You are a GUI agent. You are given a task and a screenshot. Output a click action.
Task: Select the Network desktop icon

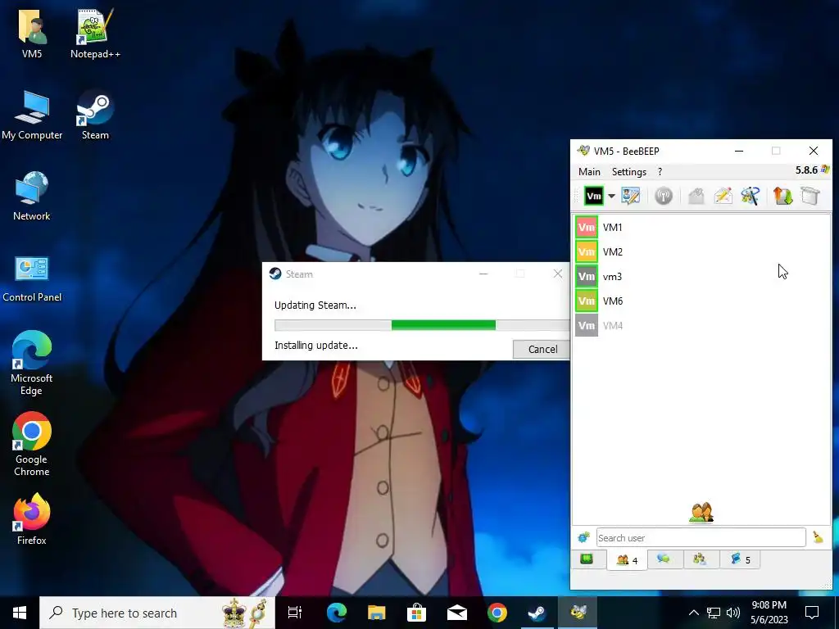[32, 196]
